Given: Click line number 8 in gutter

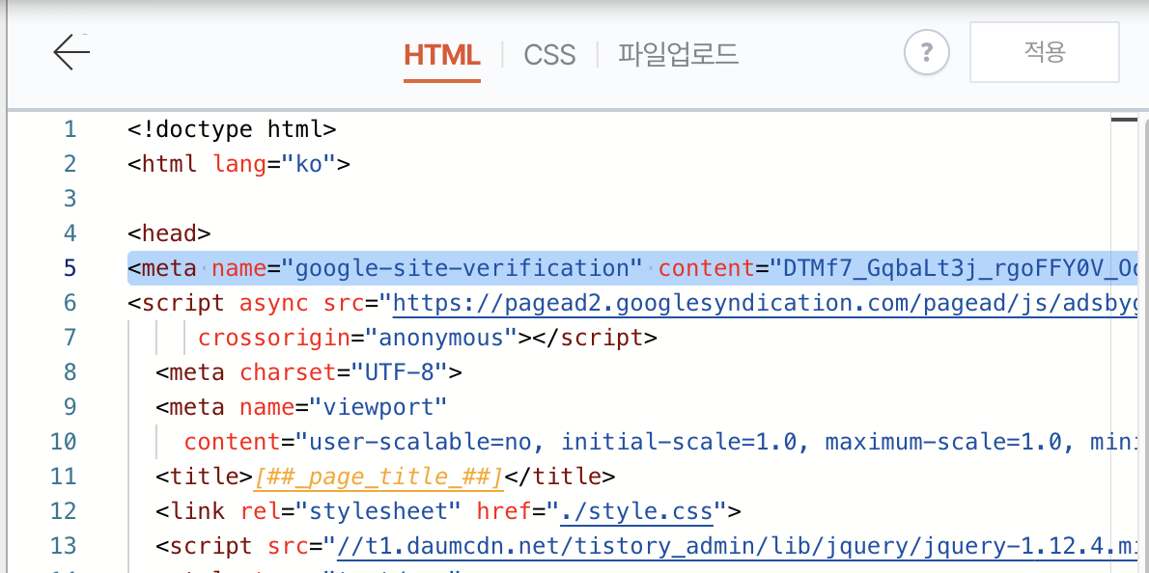Looking at the screenshot, I should pyautogui.click(x=70, y=372).
